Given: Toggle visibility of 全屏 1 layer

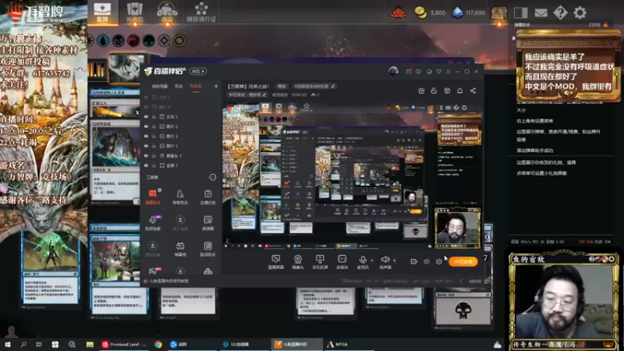Looking at the screenshot, I should click(146, 165).
